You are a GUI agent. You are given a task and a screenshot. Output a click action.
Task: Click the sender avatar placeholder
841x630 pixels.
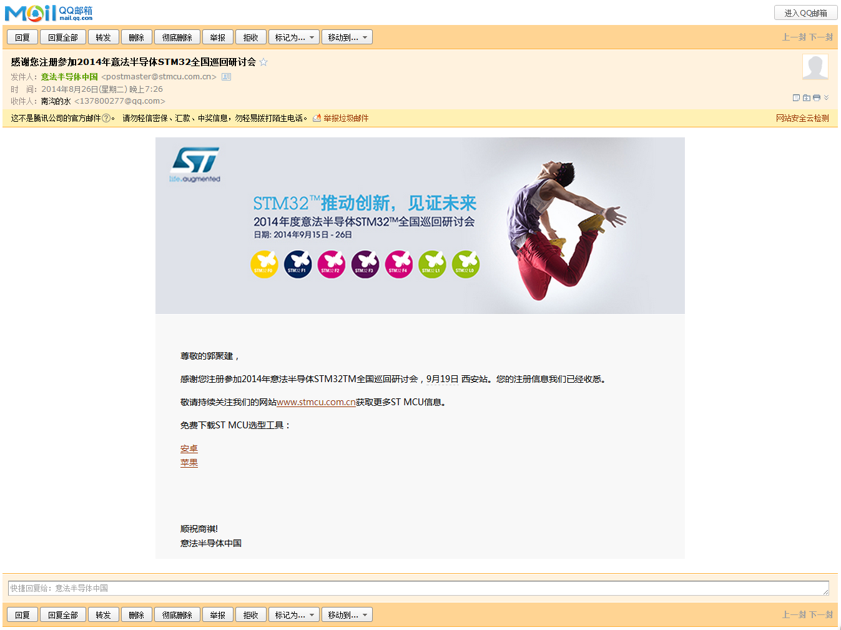[x=815, y=67]
